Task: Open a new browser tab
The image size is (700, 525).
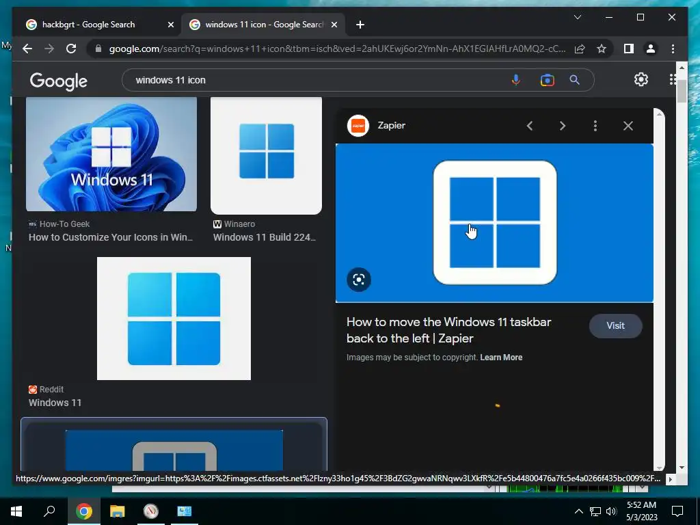Action: pos(360,25)
